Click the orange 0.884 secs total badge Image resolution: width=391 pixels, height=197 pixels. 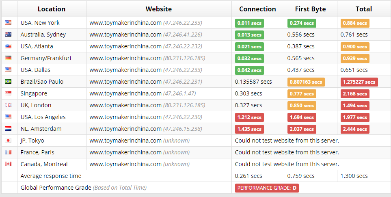[355, 23]
